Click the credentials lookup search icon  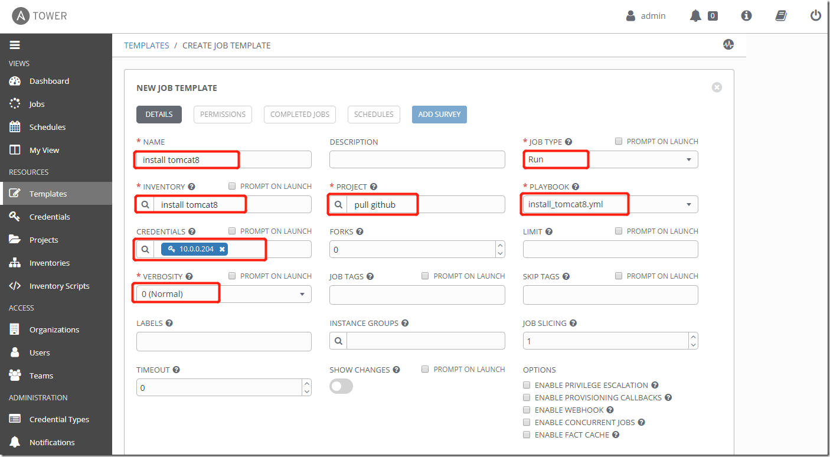pos(145,249)
